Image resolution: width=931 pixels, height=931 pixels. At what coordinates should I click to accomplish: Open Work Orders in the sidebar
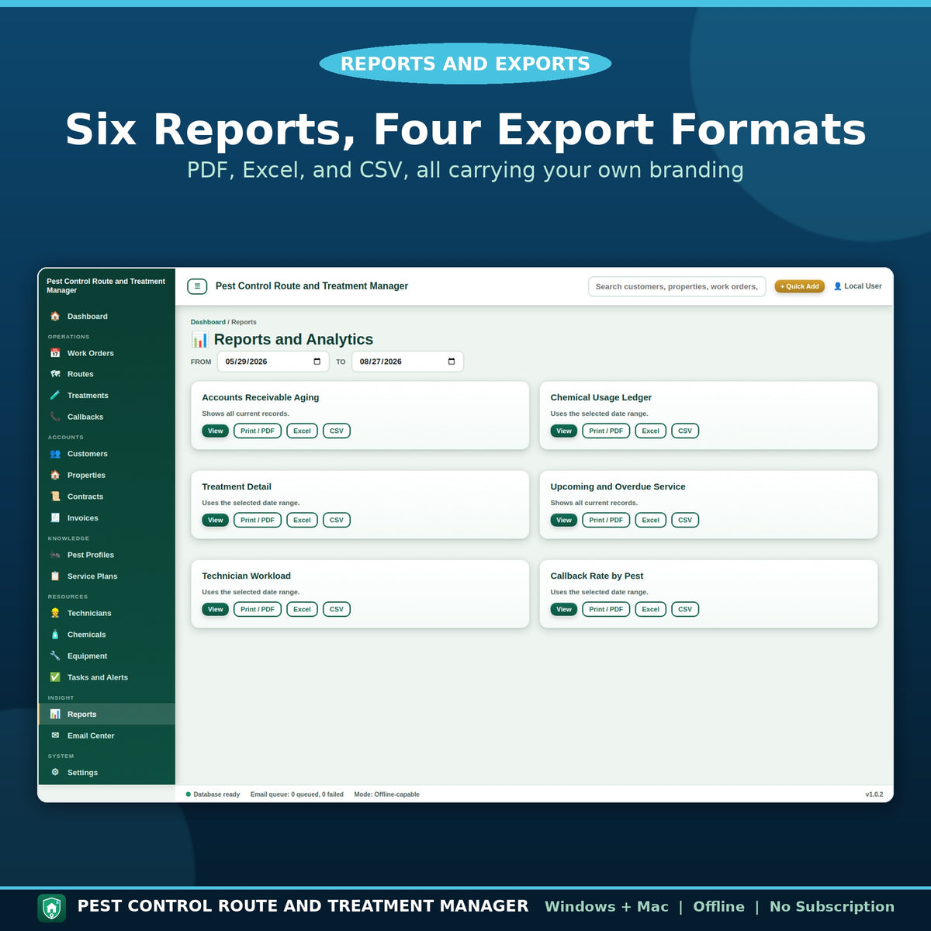tap(107, 353)
